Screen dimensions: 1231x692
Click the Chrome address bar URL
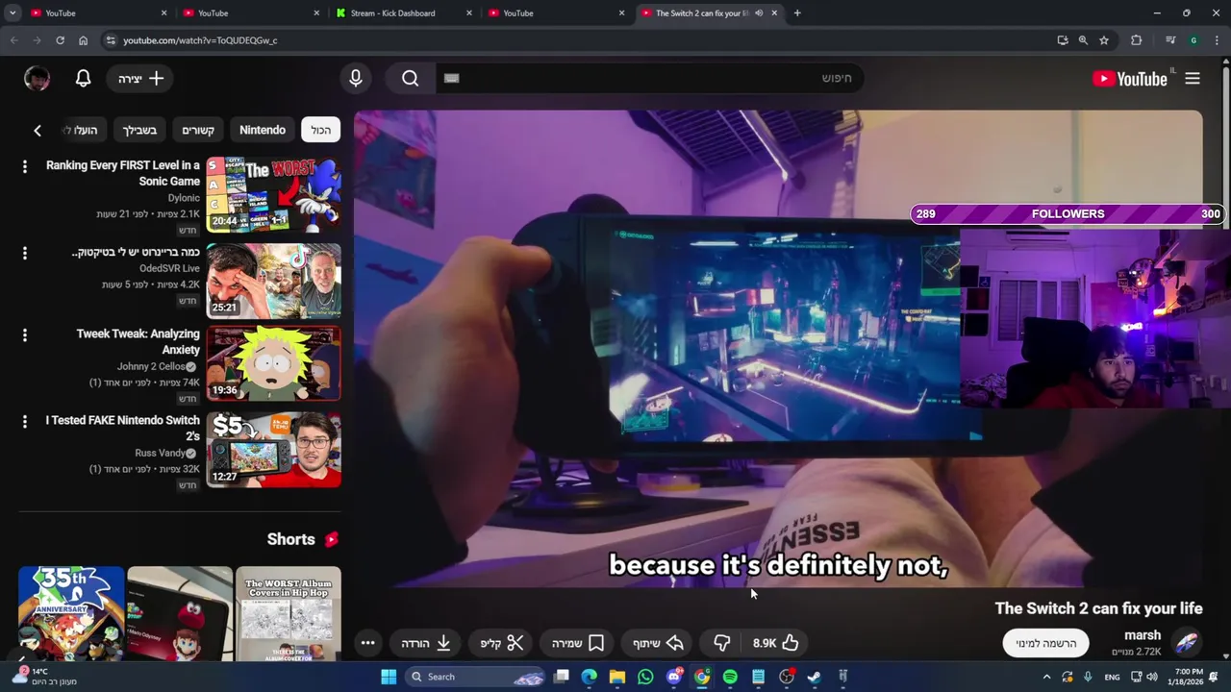coord(200,40)
